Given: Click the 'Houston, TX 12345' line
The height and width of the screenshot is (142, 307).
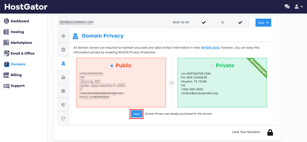Looking at the screenshot, I should coord(194,81).
